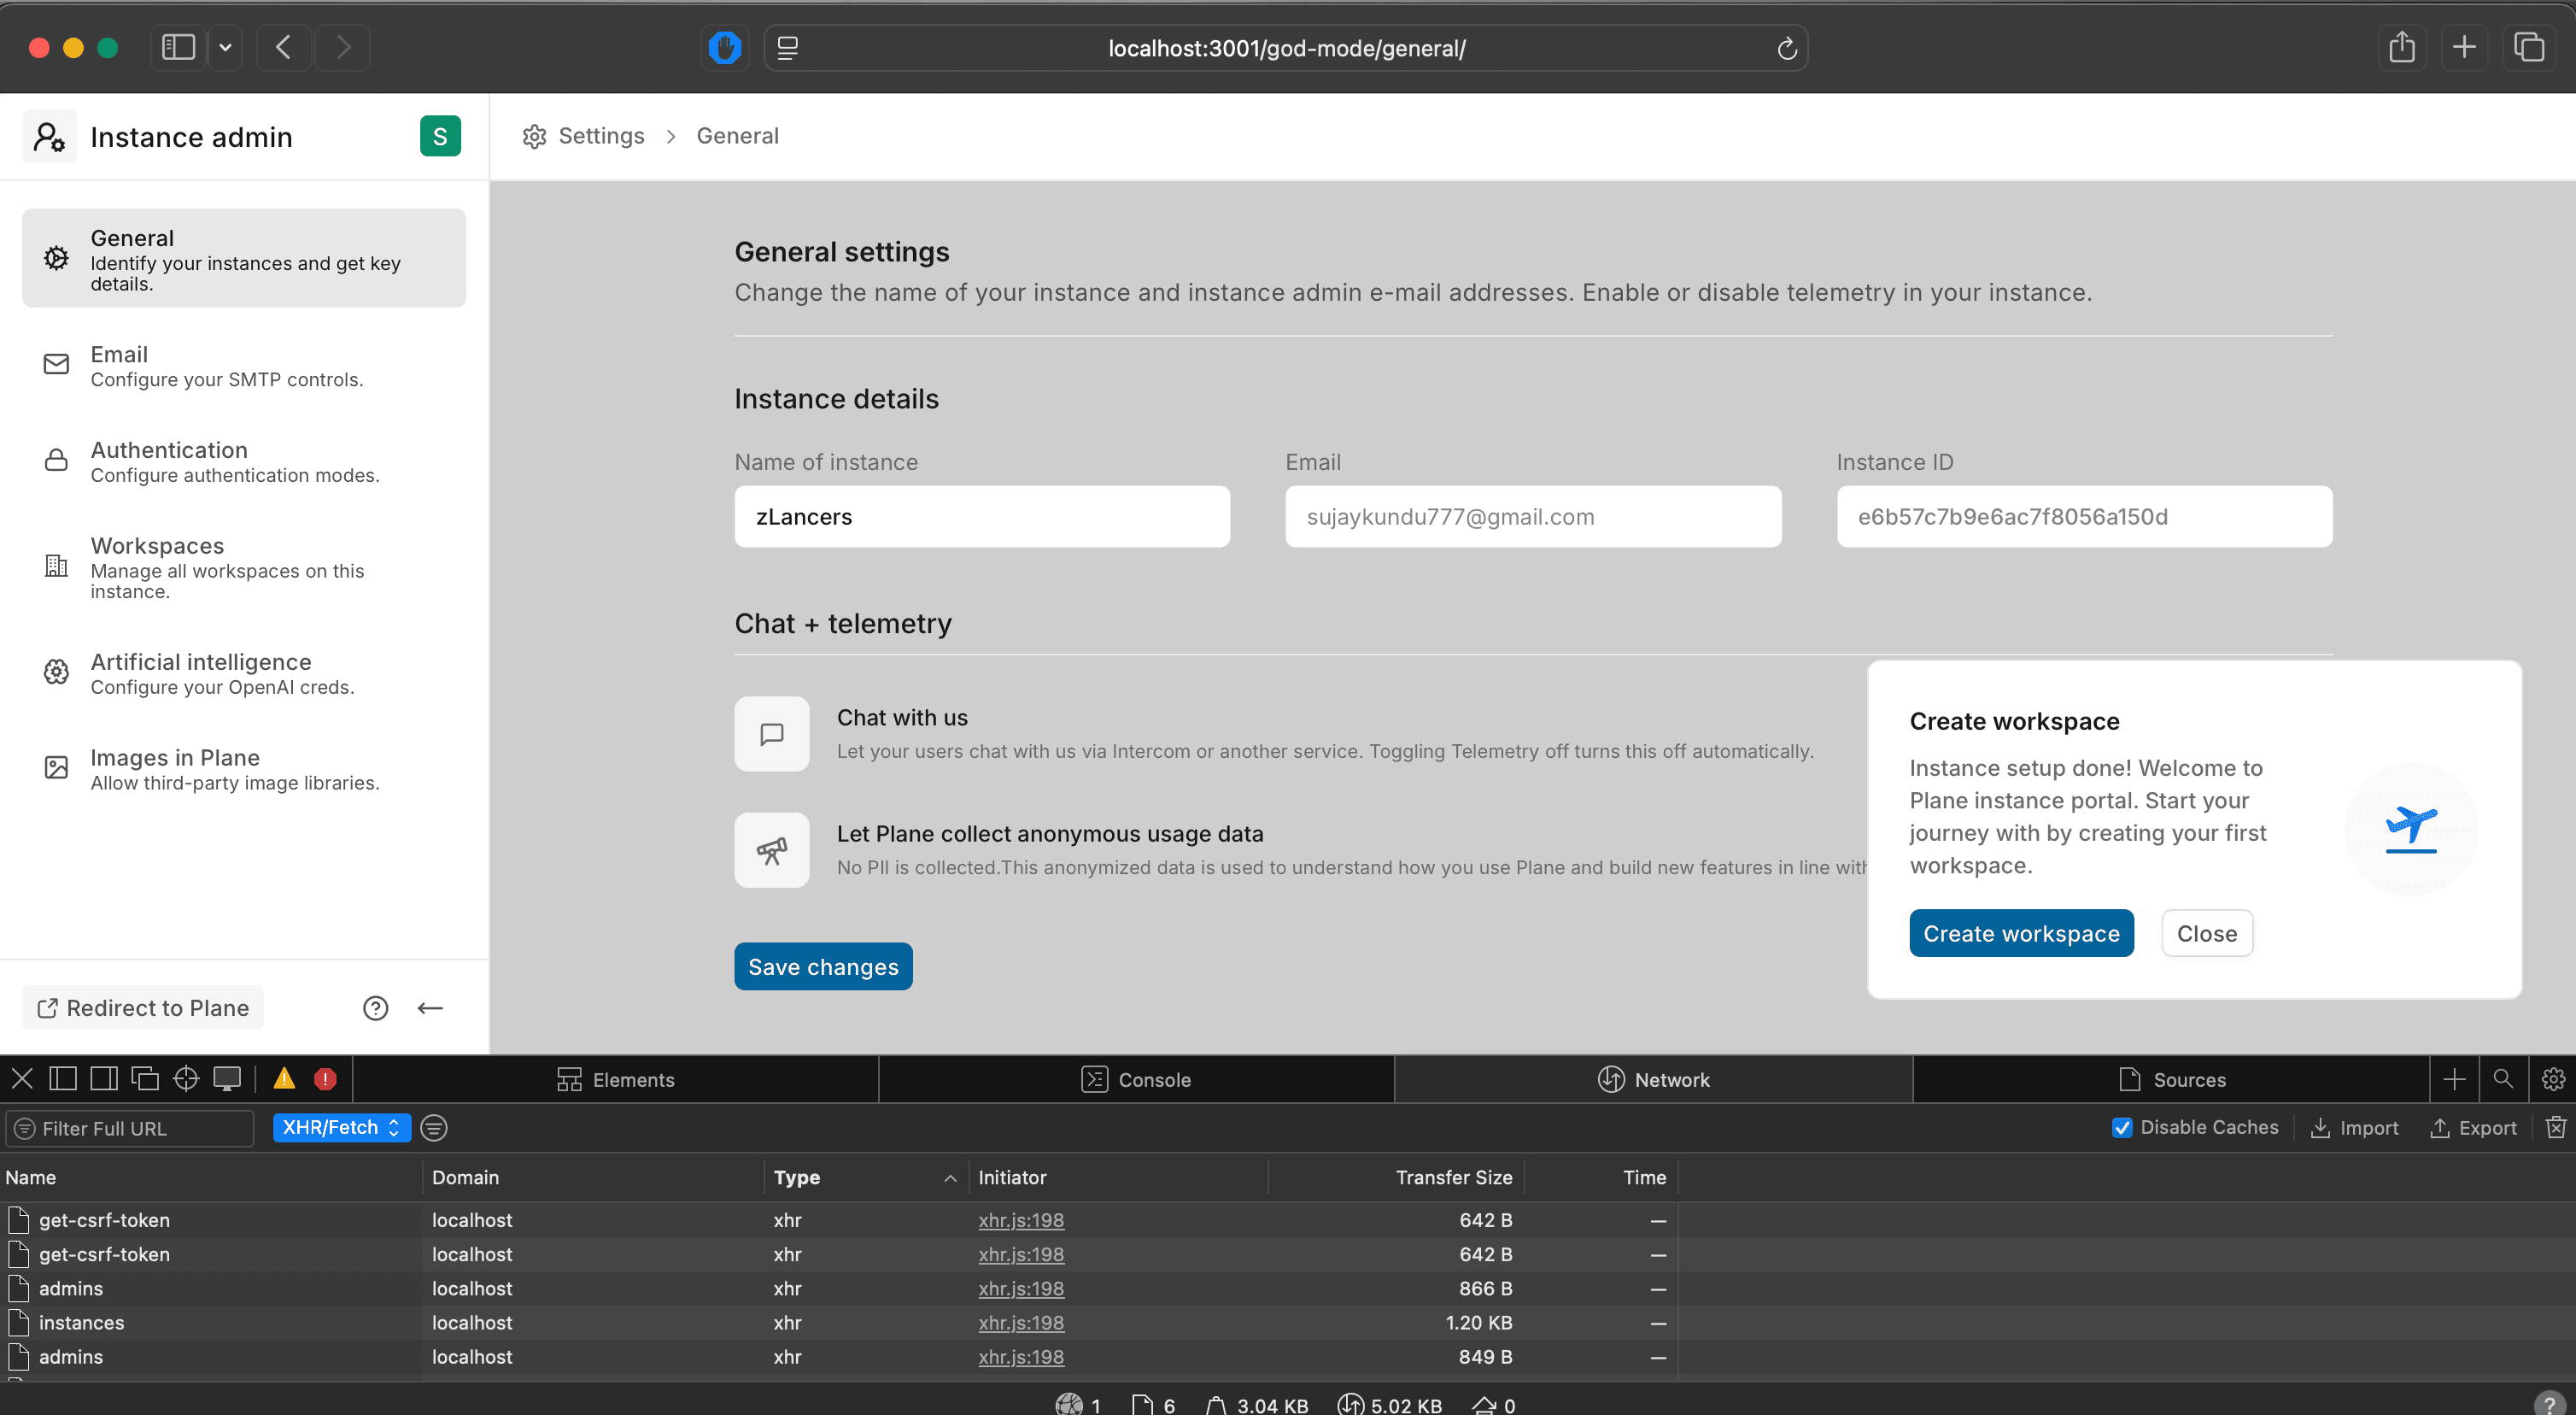The image size is (2576, 1415).
Task: Close the Web Inspector panel
Action: pos(22,1078)
